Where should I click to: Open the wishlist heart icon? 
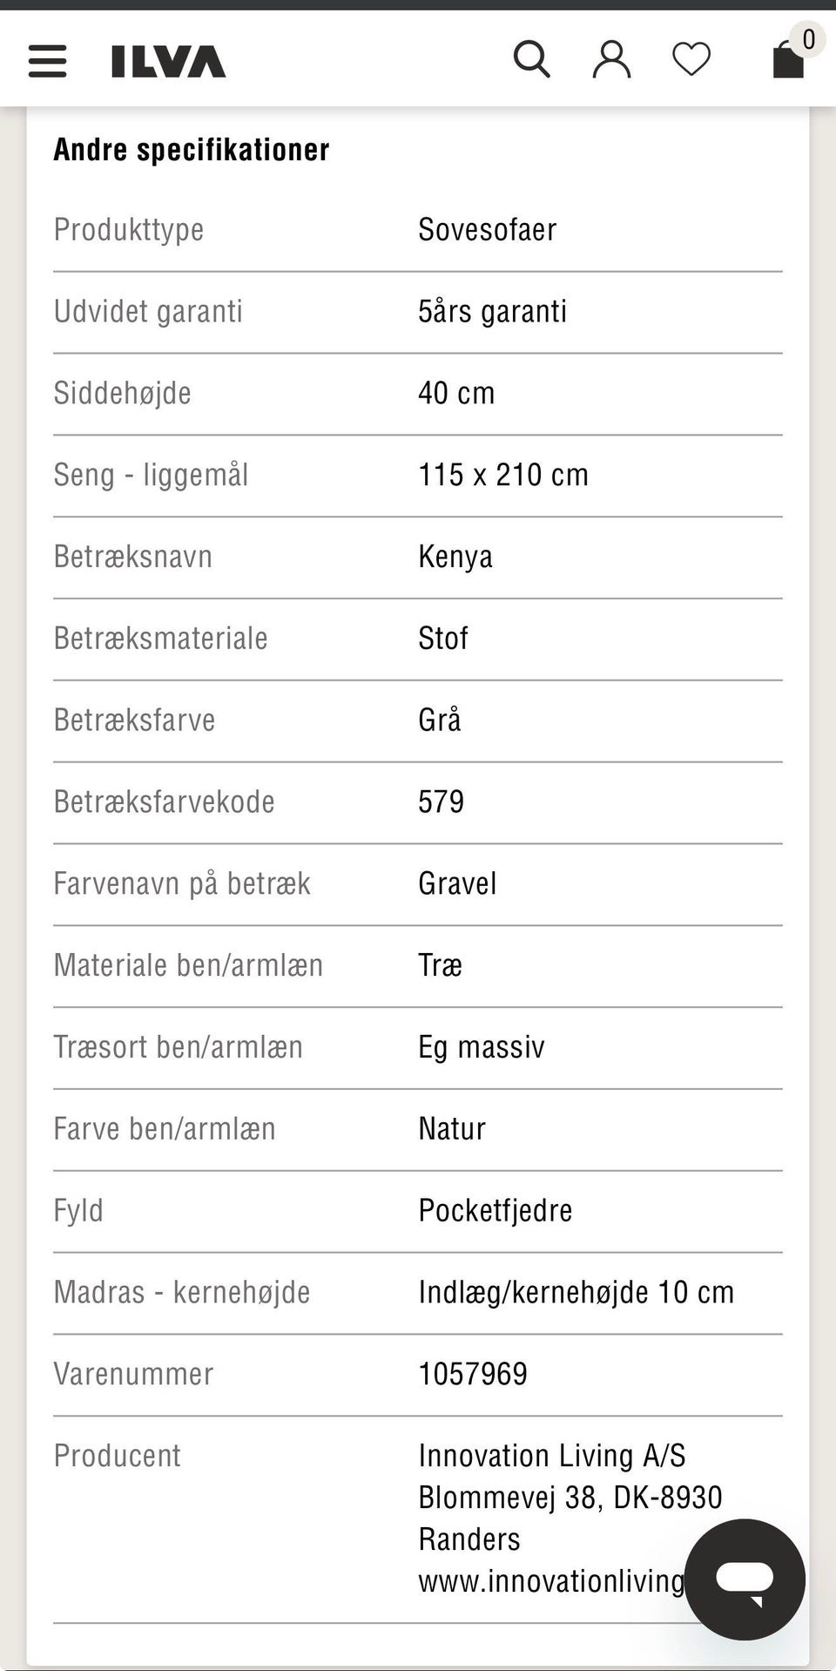click(x=691, y=60)
